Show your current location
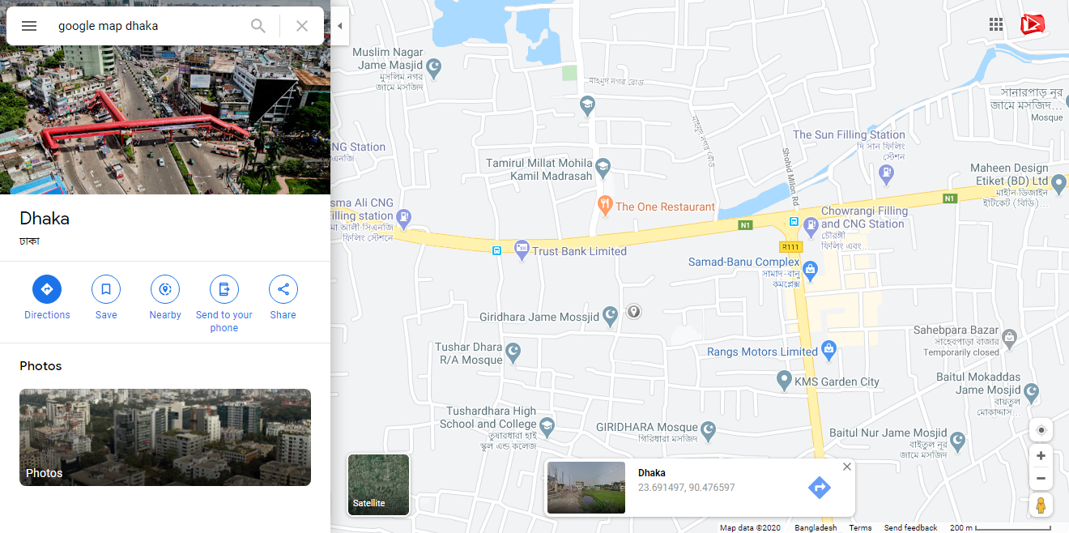The width and height of the screenshot is (1069, 533). pyautogui.click(x=1041, y=429)
